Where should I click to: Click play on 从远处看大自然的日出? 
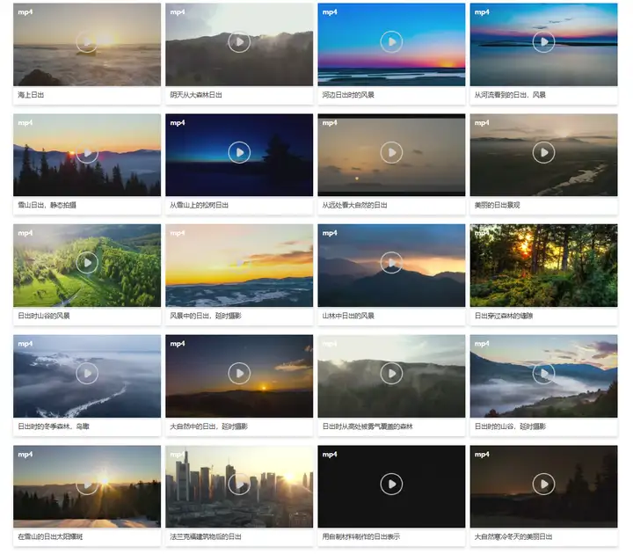(x=391, y=152)
